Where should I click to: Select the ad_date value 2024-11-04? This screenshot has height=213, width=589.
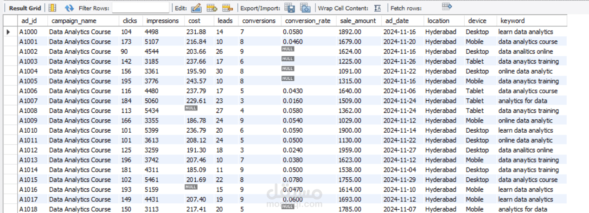pyautogui.click(x=400, y=169)
